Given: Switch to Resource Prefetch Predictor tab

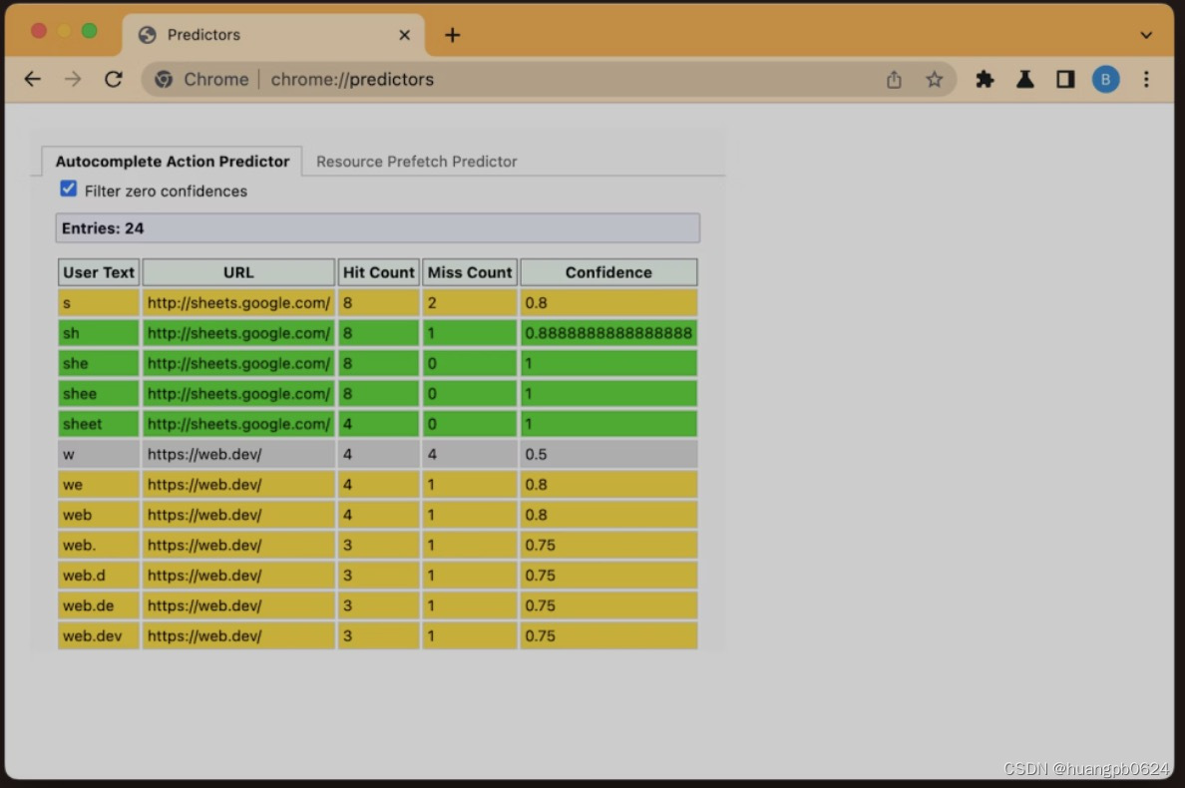Looking at the screenshot, I should pyautogui.click(x=416, y=162).
